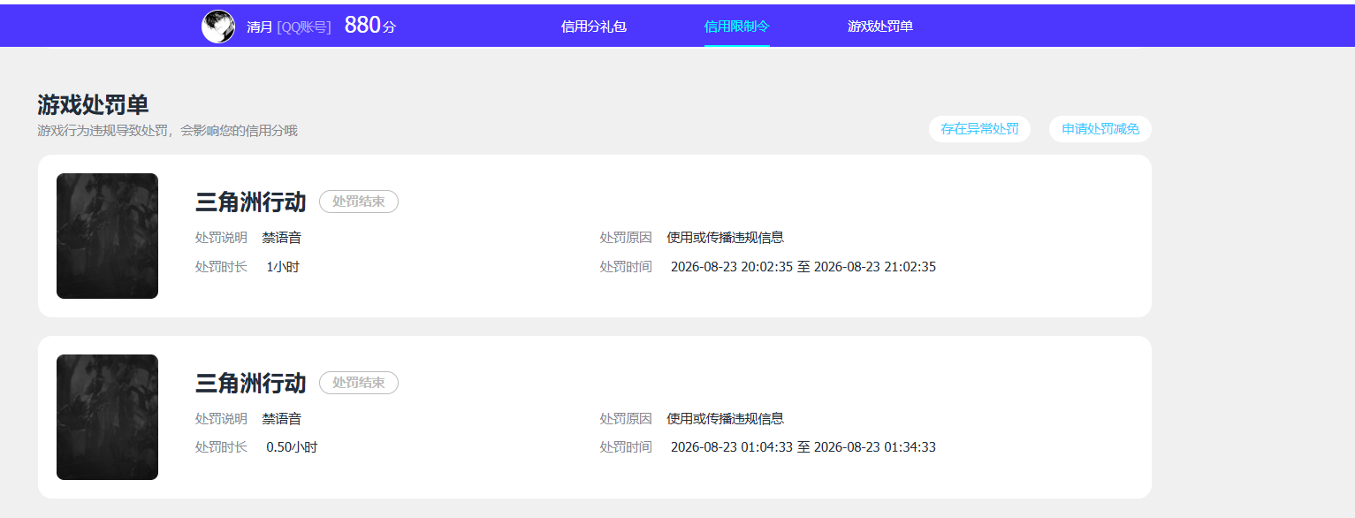Click the 申请处罚减免 button
The image size is (1355, 518).
[x=1100, y=129]
